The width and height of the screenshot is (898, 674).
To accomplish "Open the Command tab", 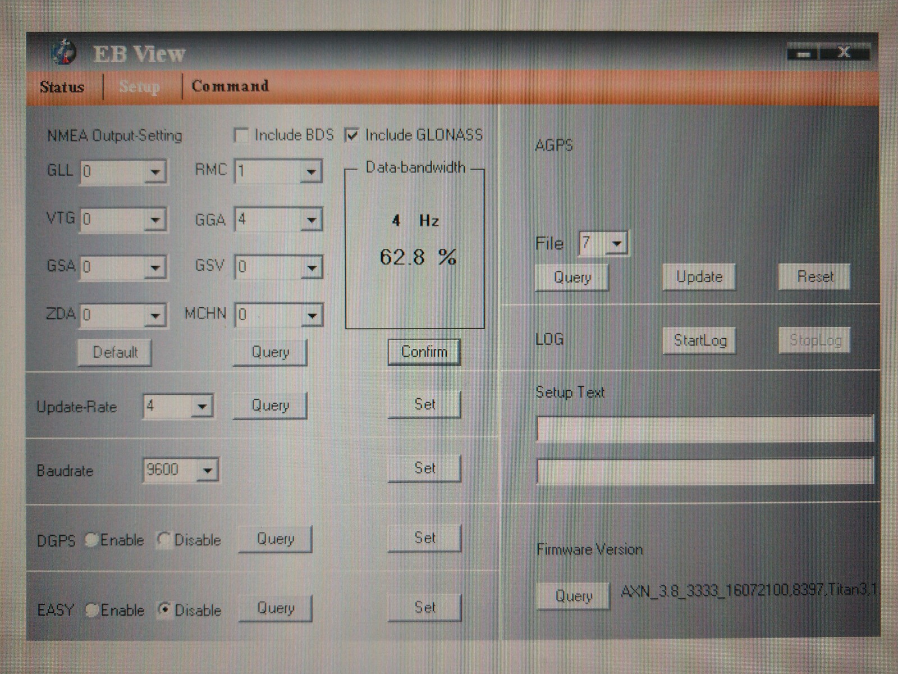I will tap(230, 86).
